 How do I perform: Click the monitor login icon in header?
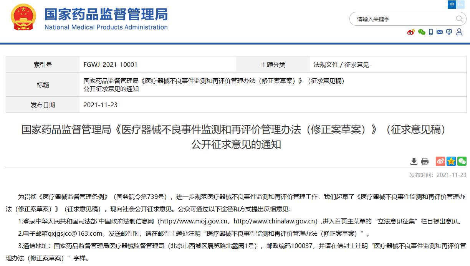pyautogui.click(x=449, y=32)
